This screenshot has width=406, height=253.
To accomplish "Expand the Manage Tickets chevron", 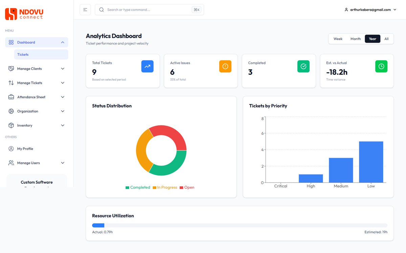I will click(x=63, y=83).
